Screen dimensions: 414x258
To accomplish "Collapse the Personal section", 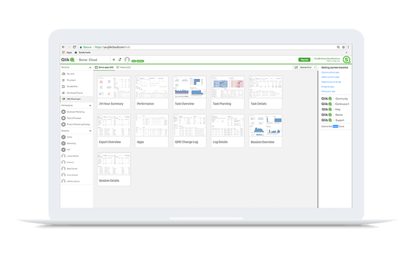I will tap(90, 68).
